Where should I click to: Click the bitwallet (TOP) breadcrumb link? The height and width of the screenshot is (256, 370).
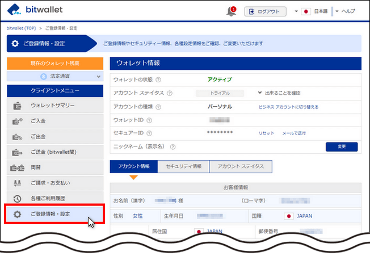click(21, 28)
